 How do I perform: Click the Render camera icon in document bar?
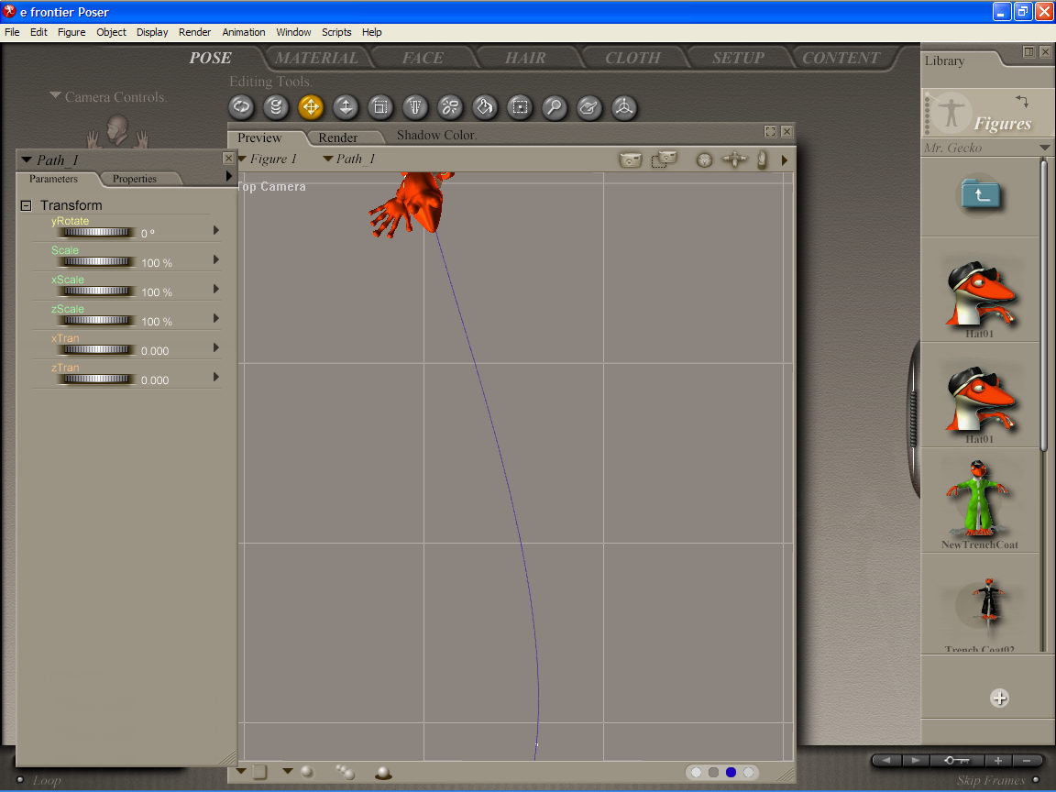tap(631, 159)
